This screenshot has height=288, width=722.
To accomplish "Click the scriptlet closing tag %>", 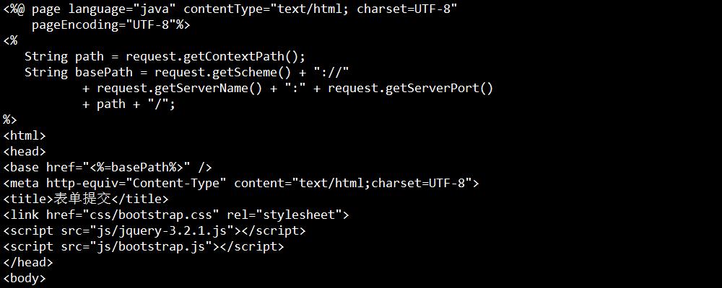I will pos(10,120).
